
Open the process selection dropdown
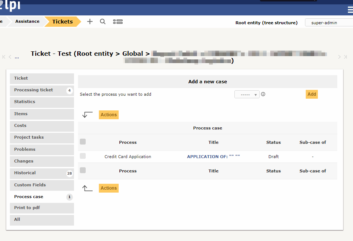[x=246, y=95]
